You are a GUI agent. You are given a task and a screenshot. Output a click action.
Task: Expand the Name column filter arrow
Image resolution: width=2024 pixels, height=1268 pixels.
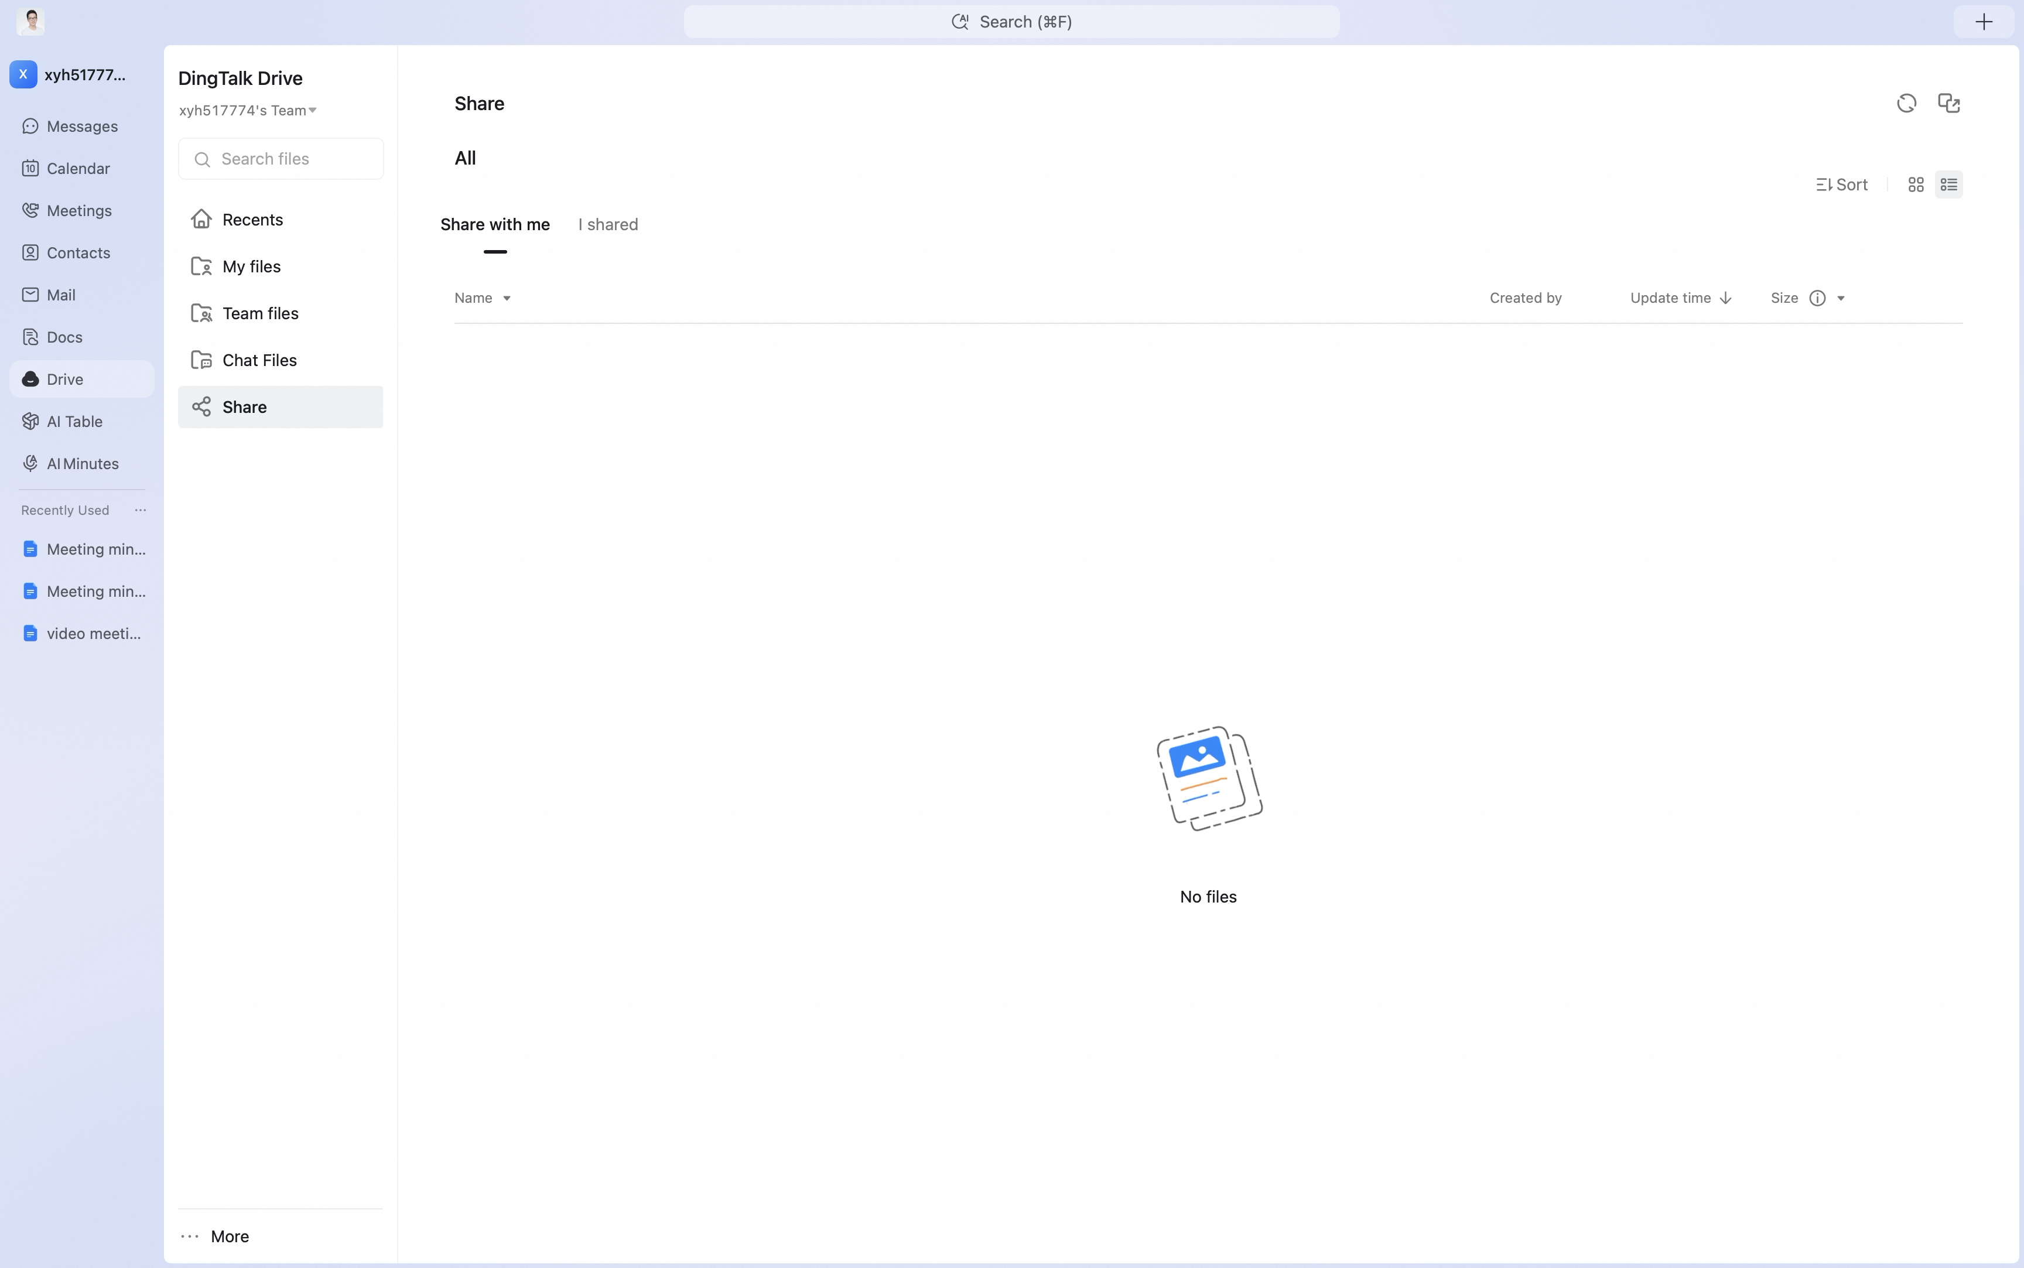tap(507, 299)
